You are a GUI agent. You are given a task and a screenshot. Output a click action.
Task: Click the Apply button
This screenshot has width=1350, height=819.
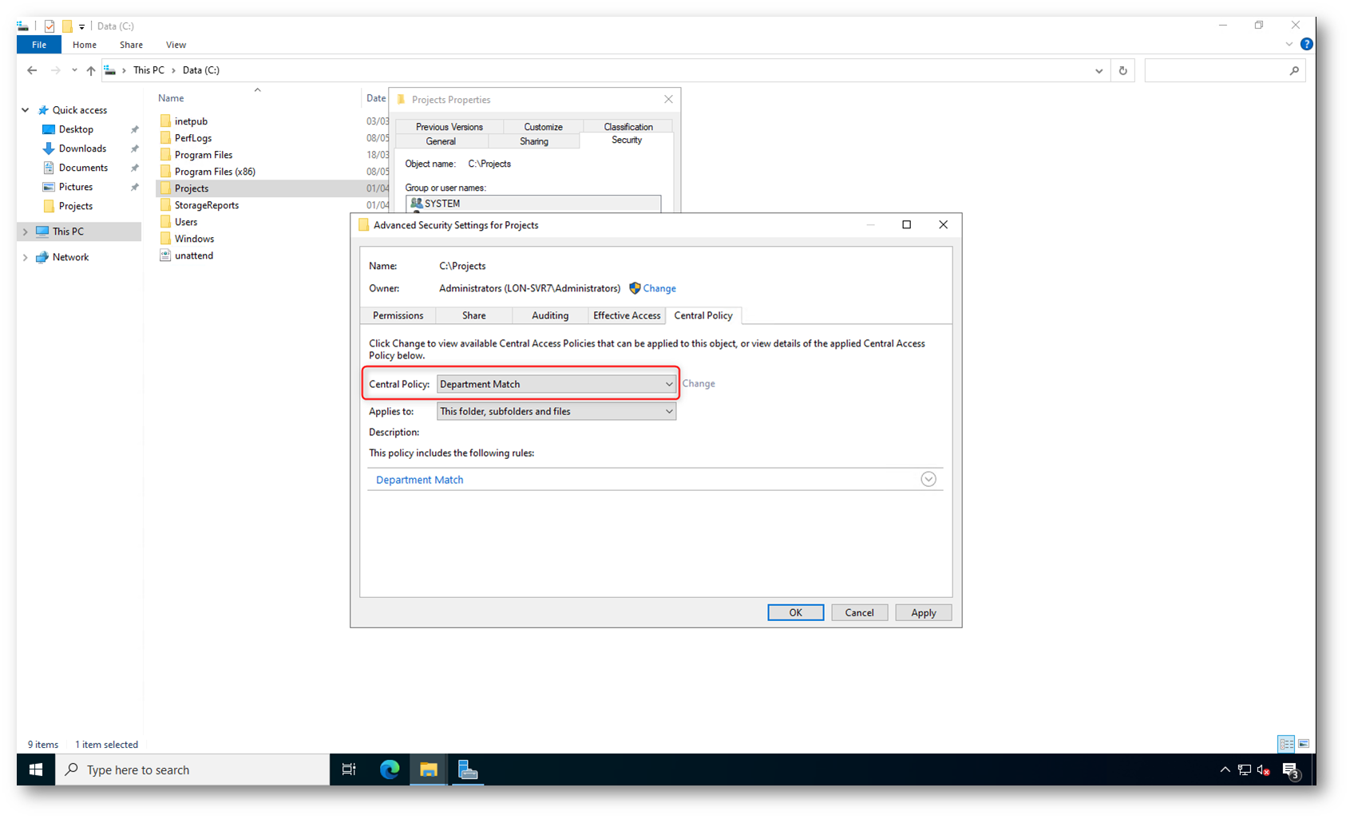[x=923, y=612]
